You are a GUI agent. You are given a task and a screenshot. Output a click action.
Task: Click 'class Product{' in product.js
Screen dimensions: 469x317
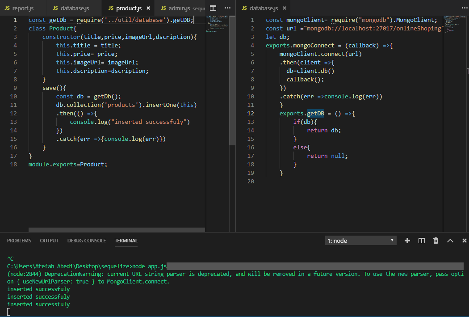coord(52,29)
